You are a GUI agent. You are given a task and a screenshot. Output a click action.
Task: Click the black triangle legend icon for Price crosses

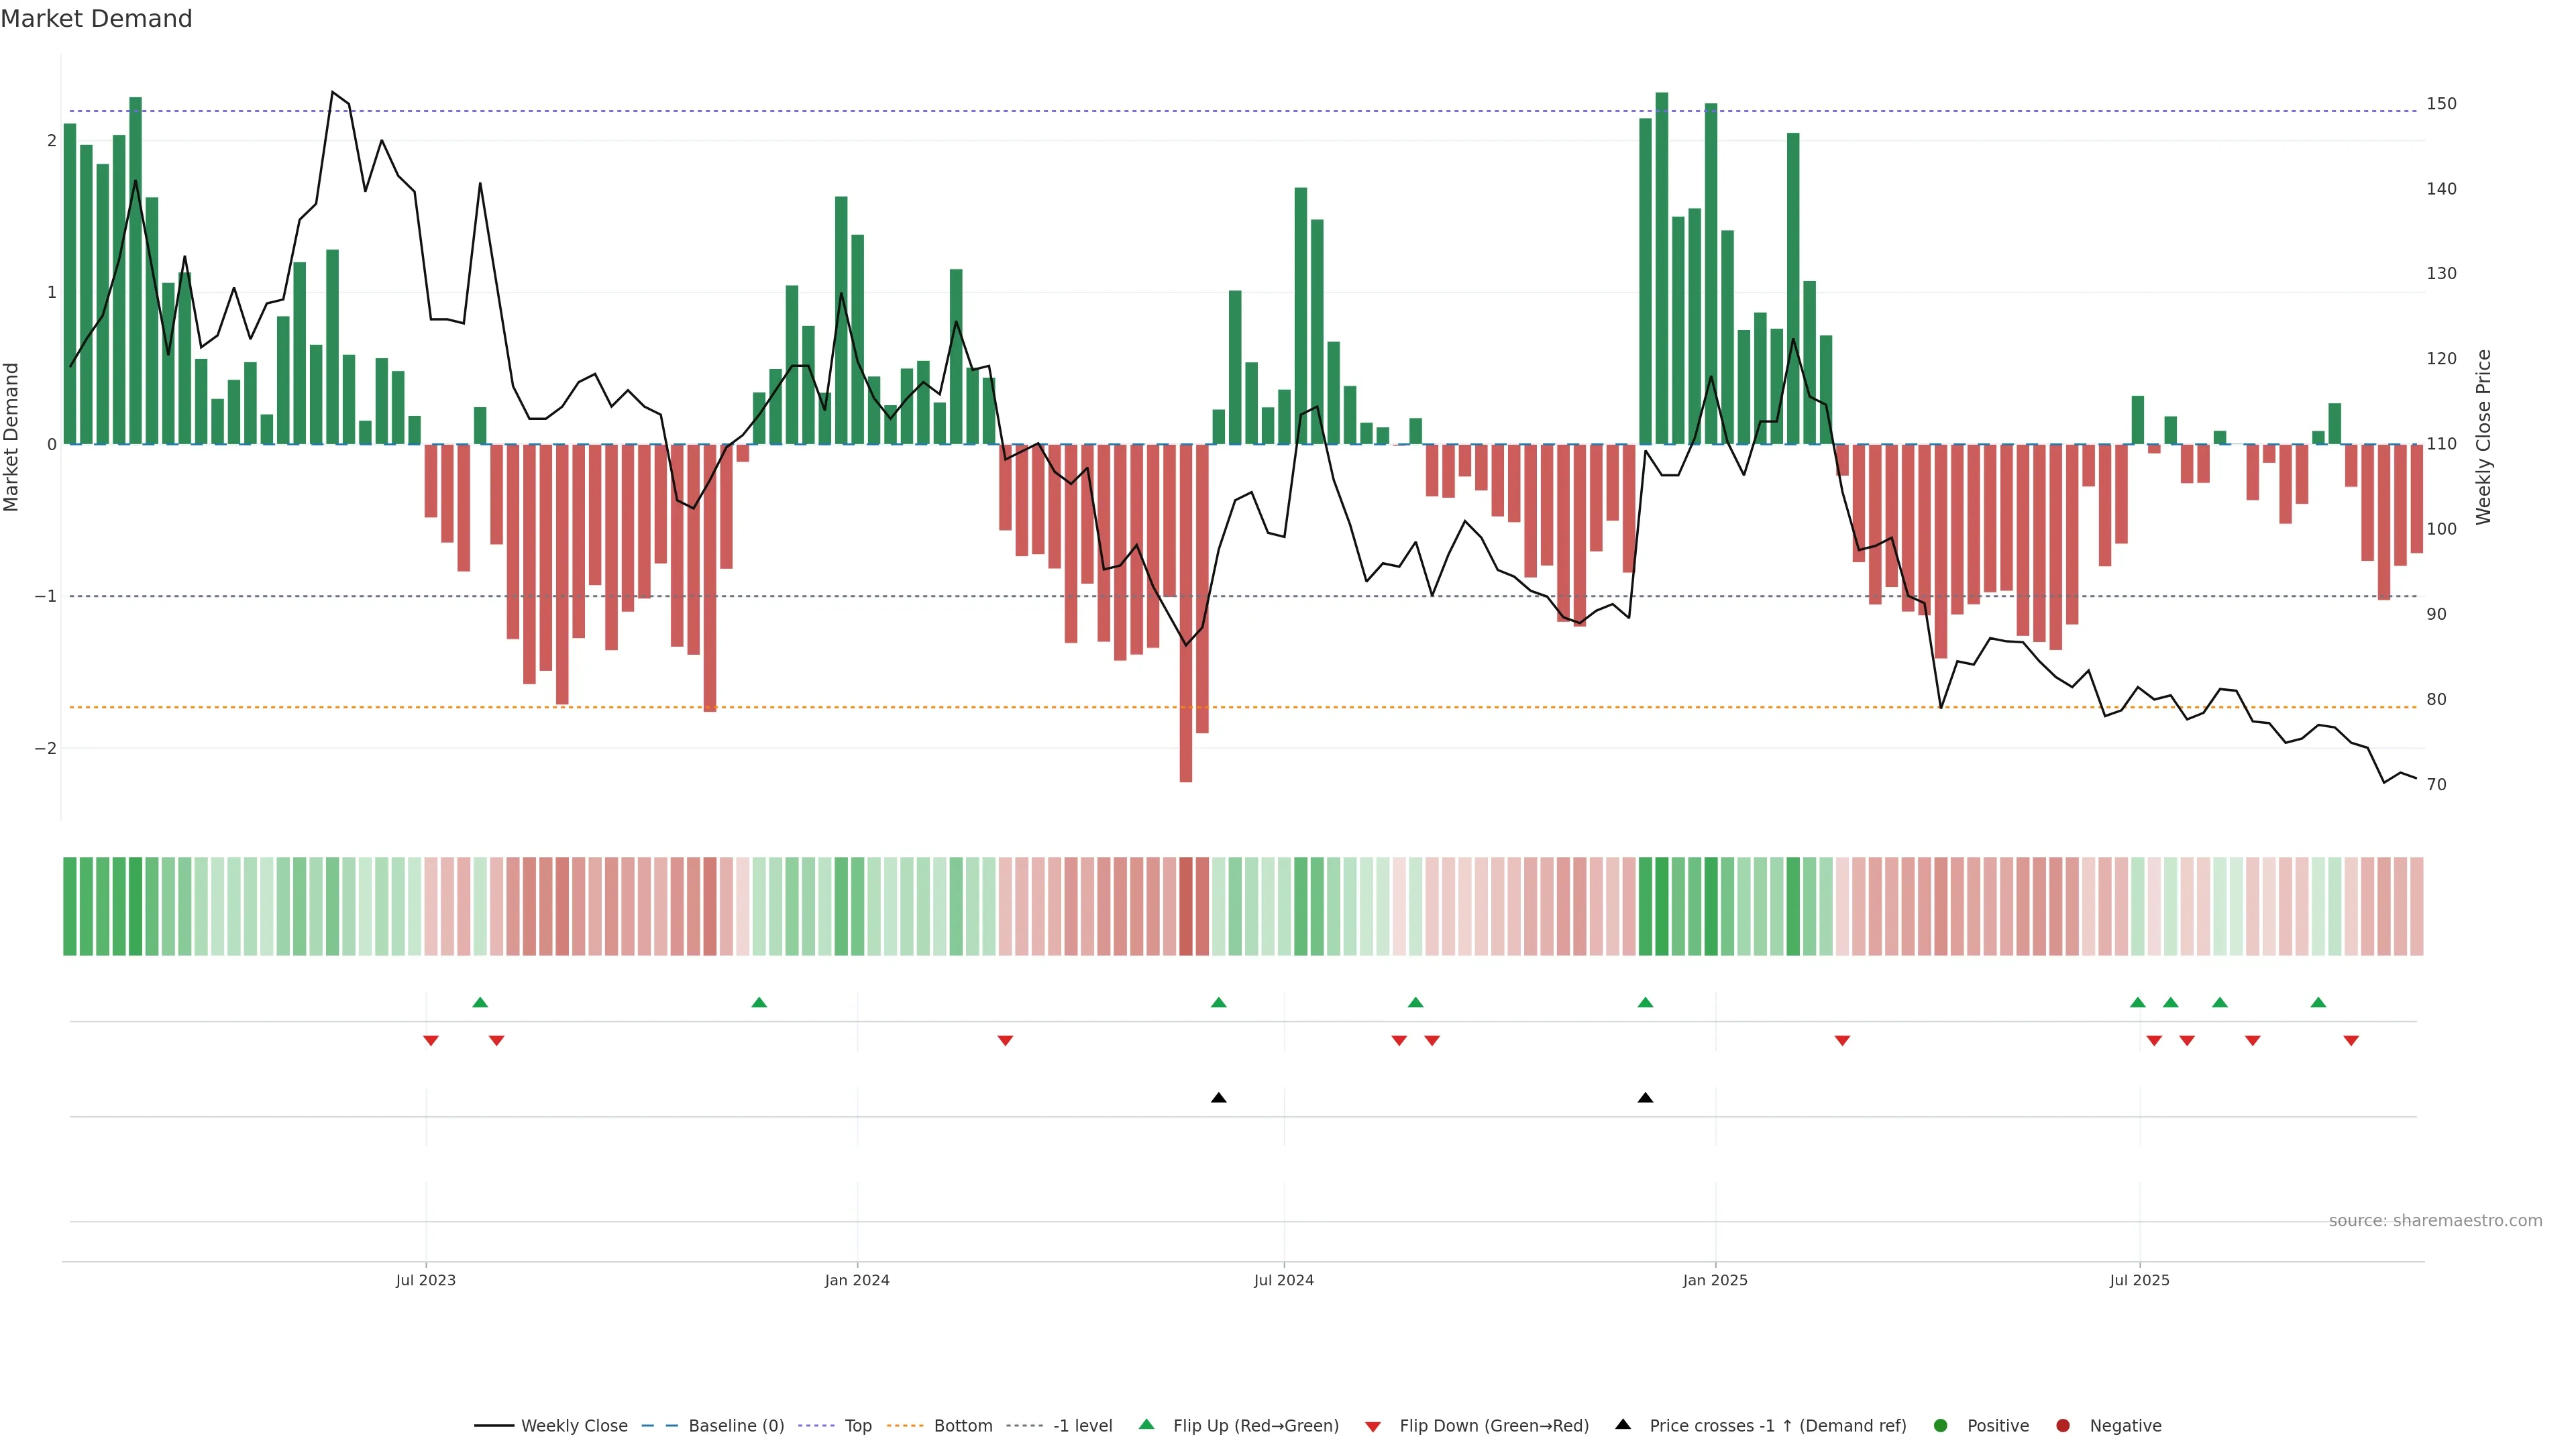tap(1623, 1424)
